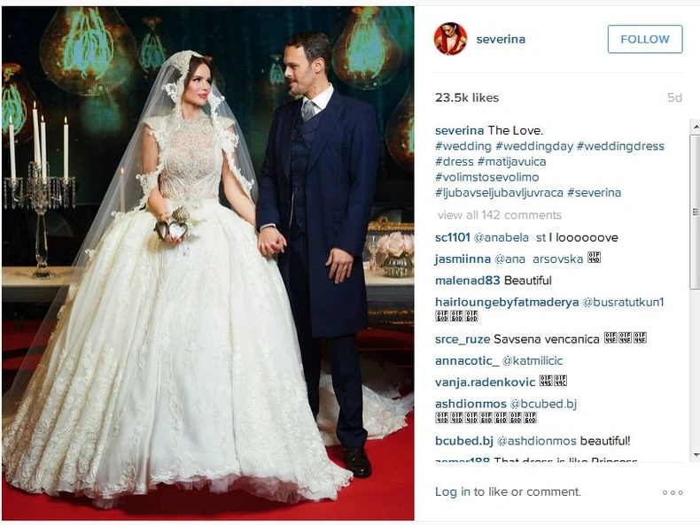Follow the severina account
Image resolution: width=700 pixels, height=525 pixels.
pos(645,39)
